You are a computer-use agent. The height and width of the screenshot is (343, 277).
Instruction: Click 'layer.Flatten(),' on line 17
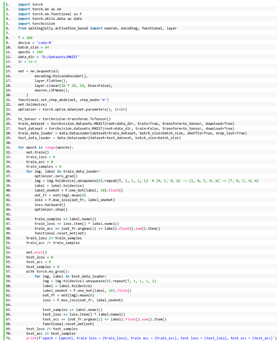click(51, 81)
